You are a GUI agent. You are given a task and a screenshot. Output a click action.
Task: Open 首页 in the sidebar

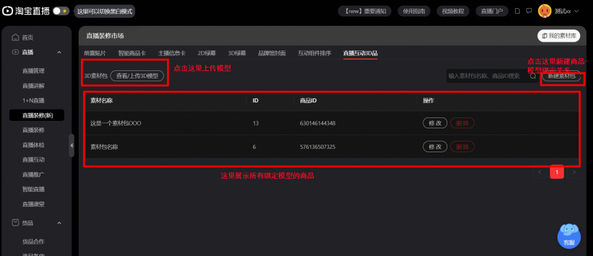(27, 38)
